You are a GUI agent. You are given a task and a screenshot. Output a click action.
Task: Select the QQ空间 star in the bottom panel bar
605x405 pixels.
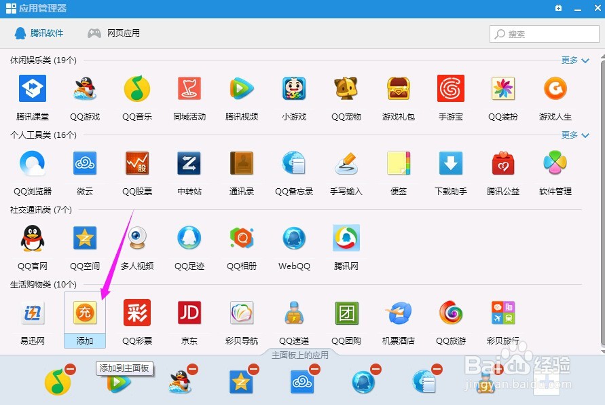(241, 382)
